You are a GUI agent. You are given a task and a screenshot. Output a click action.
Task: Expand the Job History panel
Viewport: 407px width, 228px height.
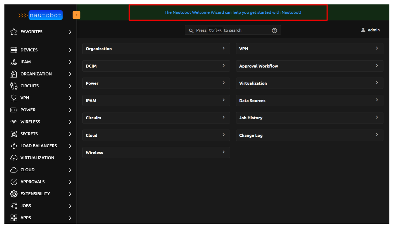click(377, 117)
